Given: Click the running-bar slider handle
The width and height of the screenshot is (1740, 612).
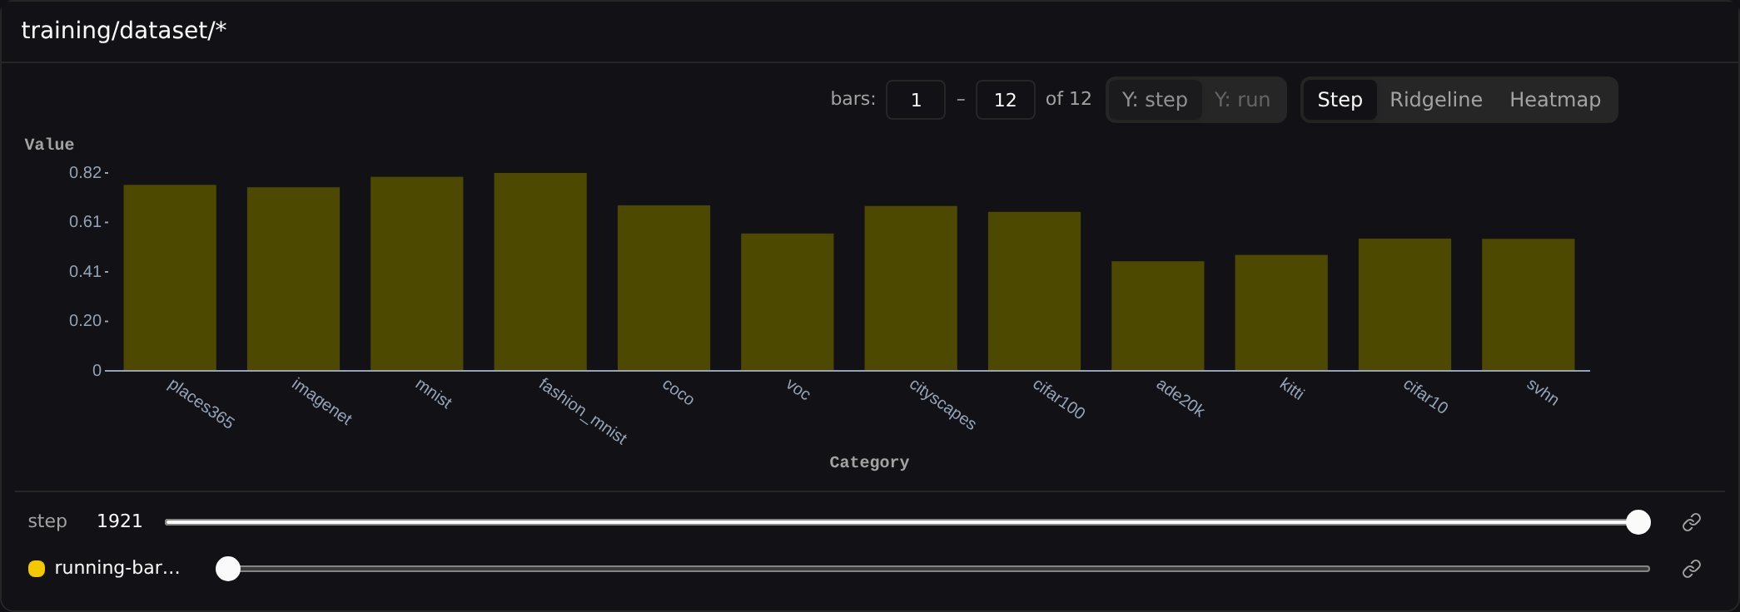Looking at the screenshot, I should click(x=228, y=569).
